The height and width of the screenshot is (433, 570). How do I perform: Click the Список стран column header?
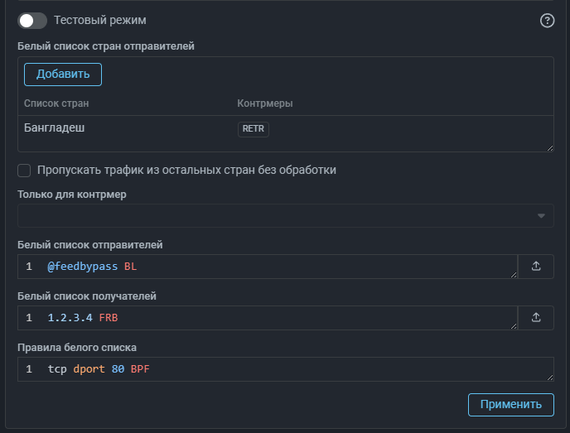pos(56,103)
